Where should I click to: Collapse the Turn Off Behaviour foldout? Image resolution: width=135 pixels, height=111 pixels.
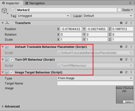[3, 59]
